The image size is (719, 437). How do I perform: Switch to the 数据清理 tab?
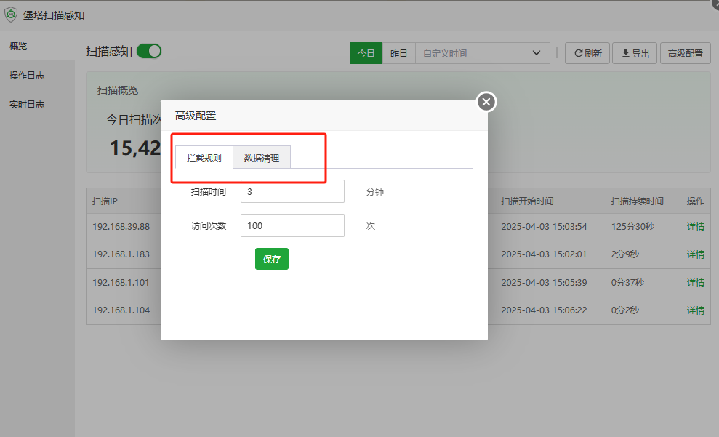[x=262, y=158]
